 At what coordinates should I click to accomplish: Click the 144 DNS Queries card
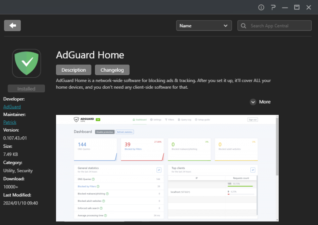pos(95,149)
